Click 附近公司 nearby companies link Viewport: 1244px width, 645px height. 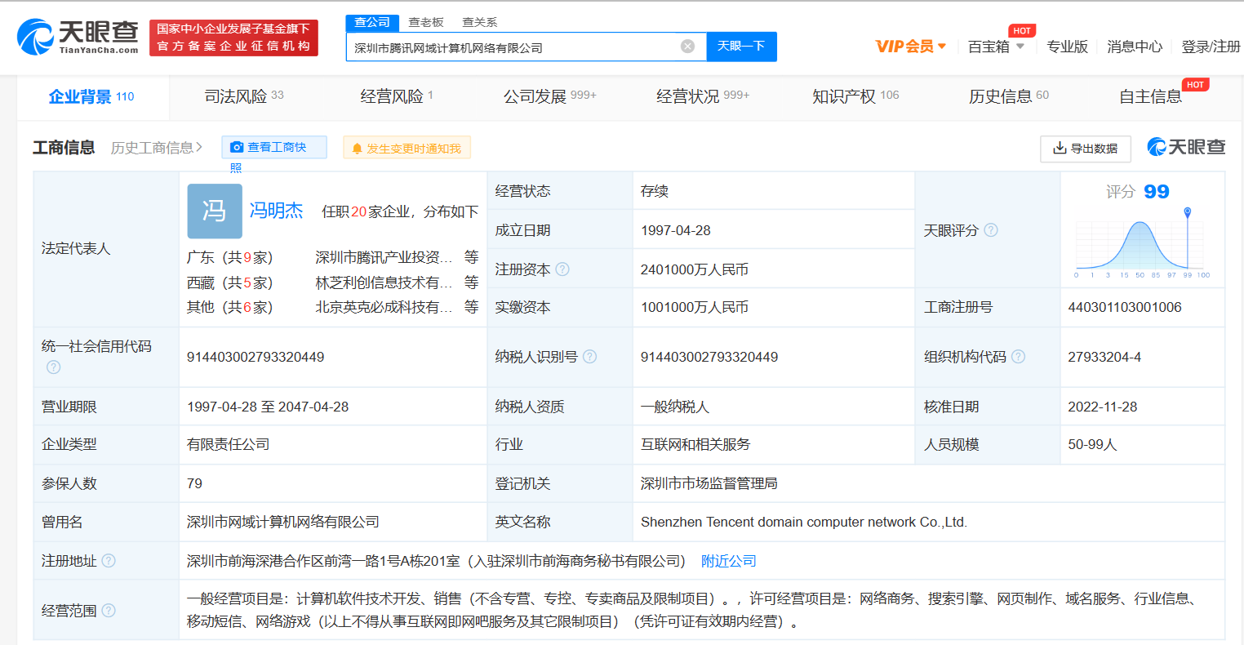point(728,561)
